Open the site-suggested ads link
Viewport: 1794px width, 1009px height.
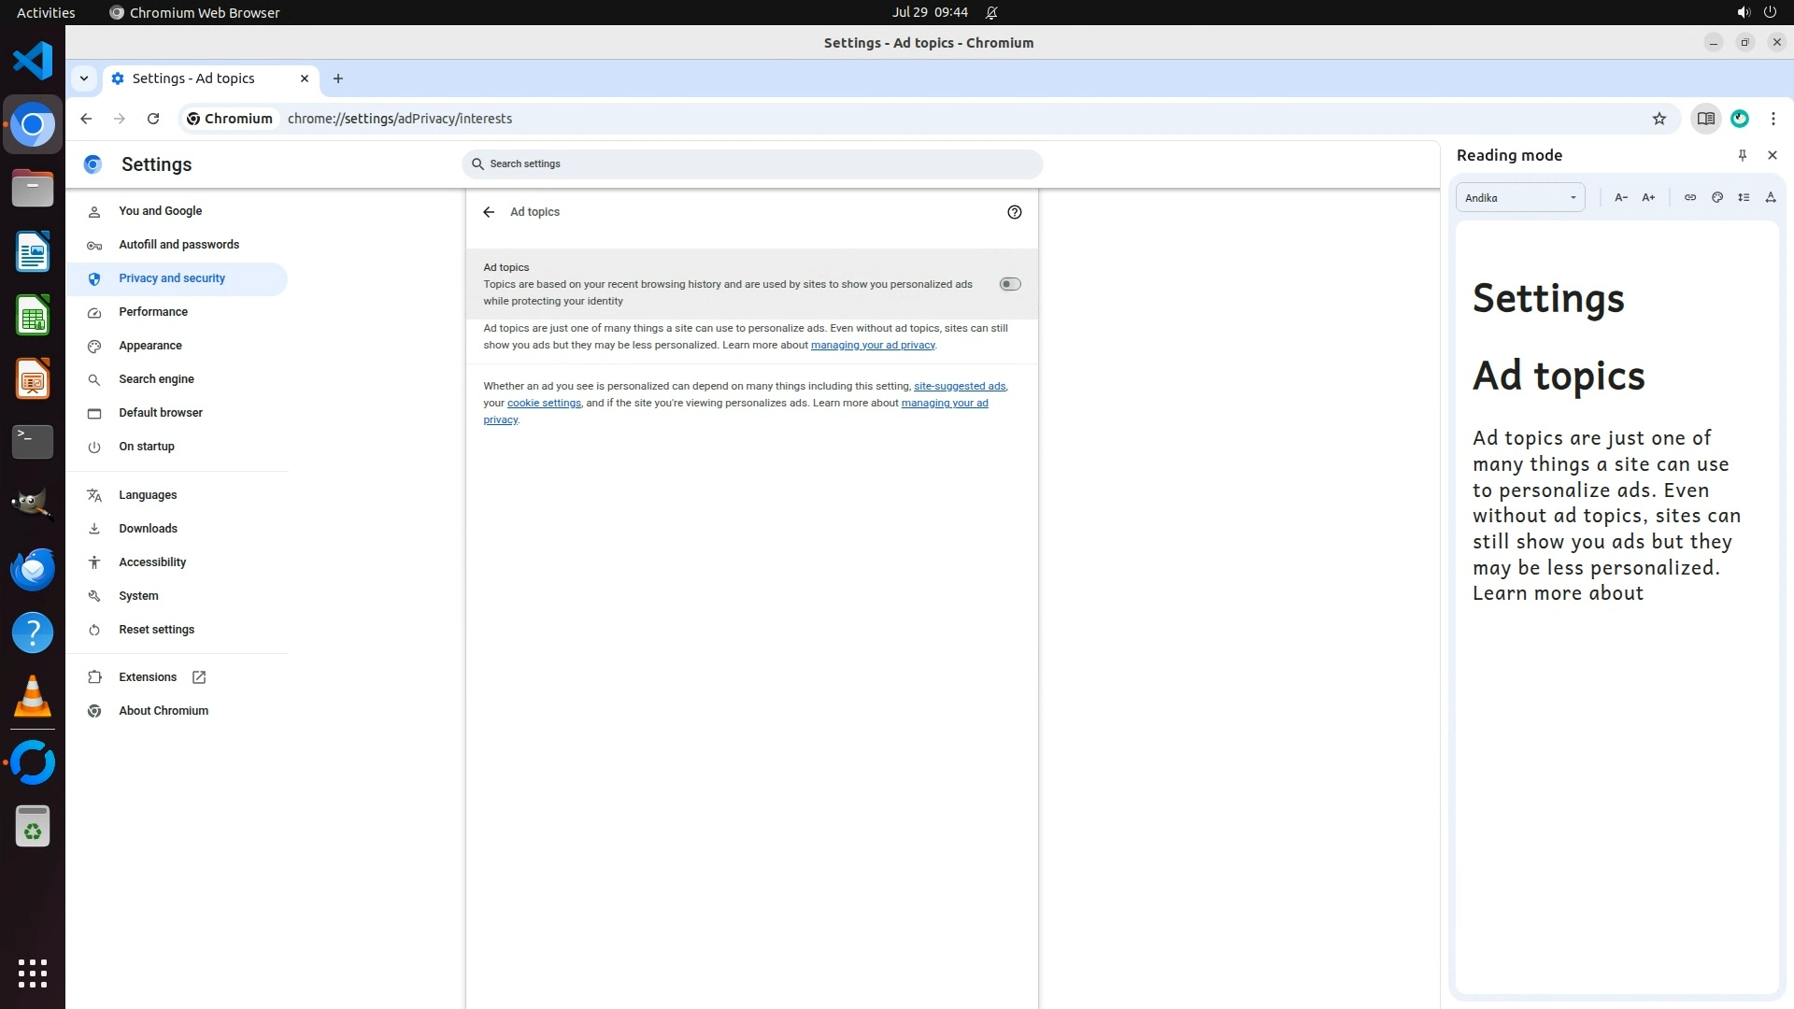coord(960,386)
